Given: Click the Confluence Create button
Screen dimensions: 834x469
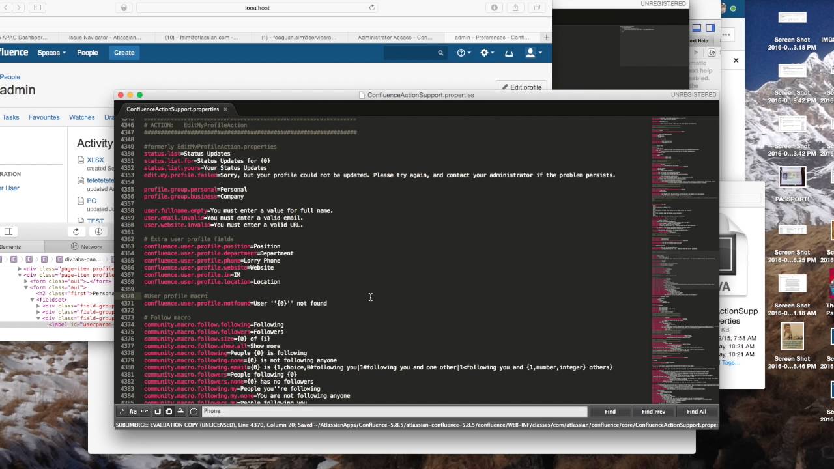Looking at the screenshot, I should click(x=124, y=53).
